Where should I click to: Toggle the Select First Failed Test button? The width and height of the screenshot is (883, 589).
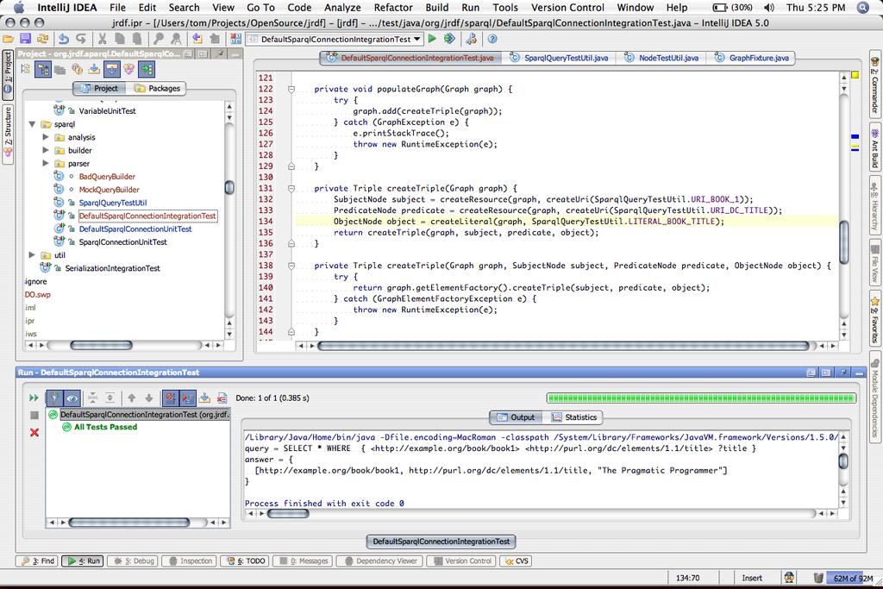click(x=170, y=398)
